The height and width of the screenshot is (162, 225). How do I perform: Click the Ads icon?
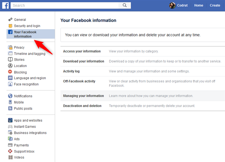pyautogui.click(x=10, y=139)
